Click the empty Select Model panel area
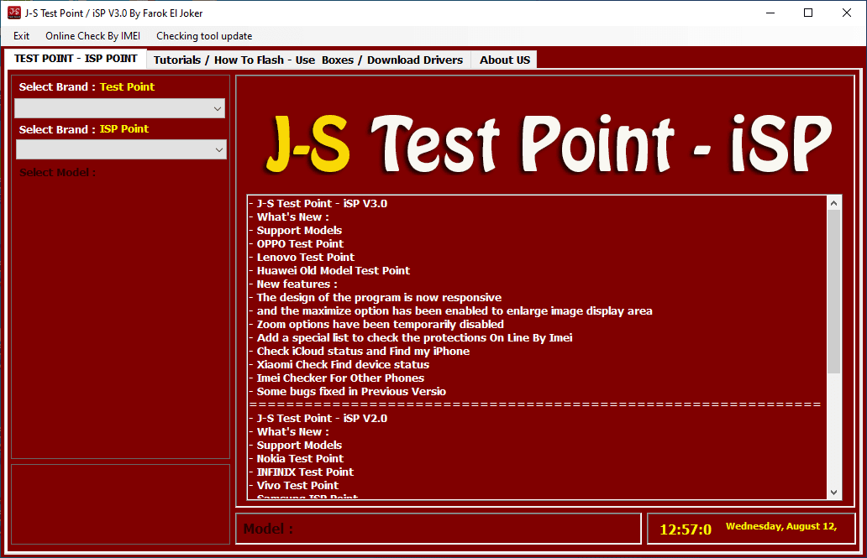The height and width of the screenshot is (558, 867). [119, 319]
